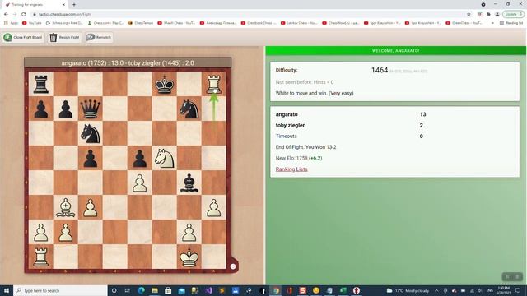
Task: Open a new browser tab
Action: pos(74,5)
